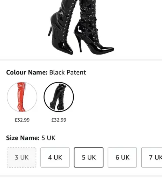The width and height of the screenshot is (162, 179).
Task: Click the £32.99 price under black boot
Action: click(x=59, y=120)
